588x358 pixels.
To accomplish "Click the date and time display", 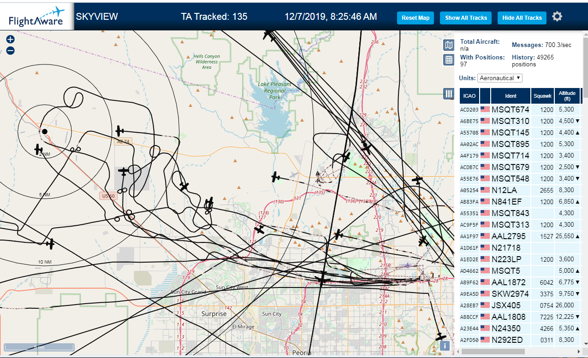I will pos(331,17).
